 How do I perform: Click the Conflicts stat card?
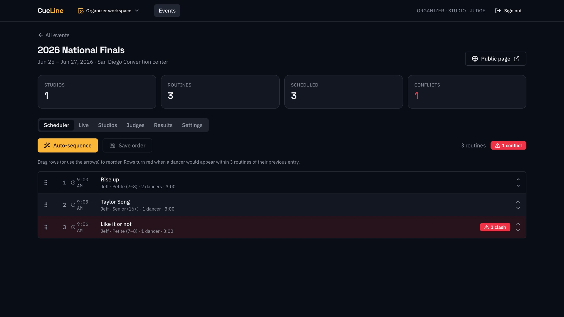(x=467, y=92)
